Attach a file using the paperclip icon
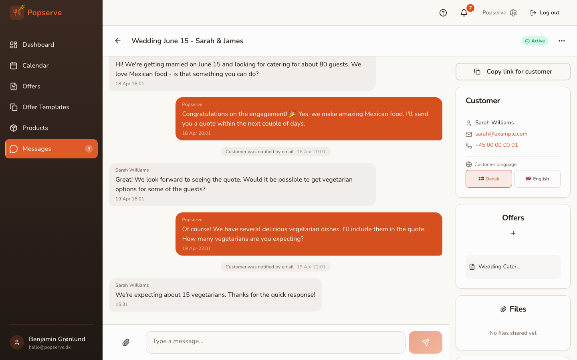577x360 pixels. pyautogui.click(x=126, y=342)
